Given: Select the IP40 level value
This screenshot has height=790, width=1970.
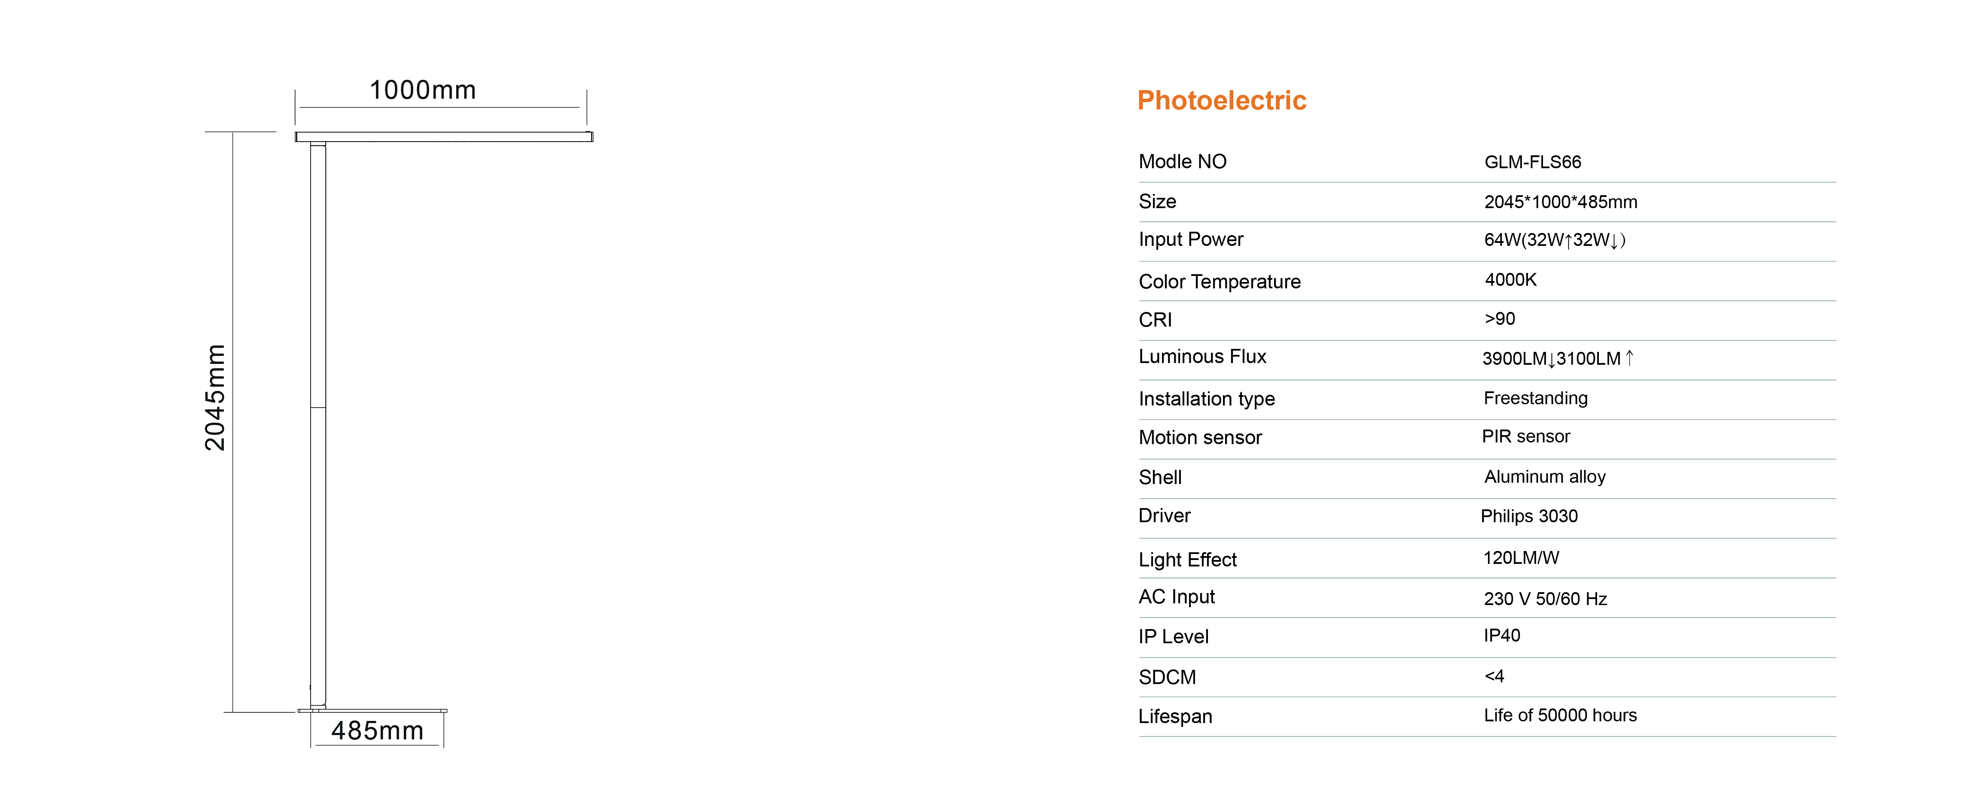Looking at the screenshot, I should (x=1502, y=636).
